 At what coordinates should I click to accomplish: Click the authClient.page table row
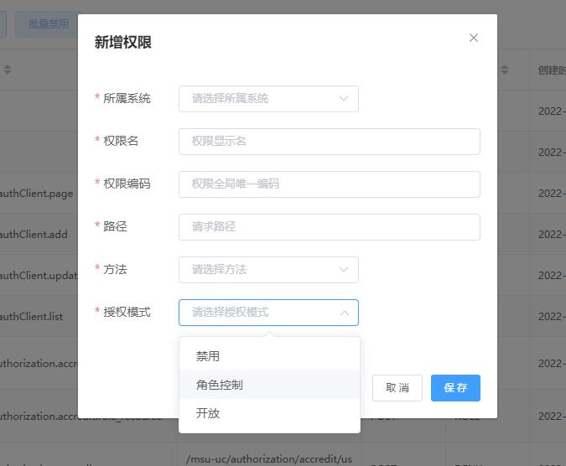37,194
